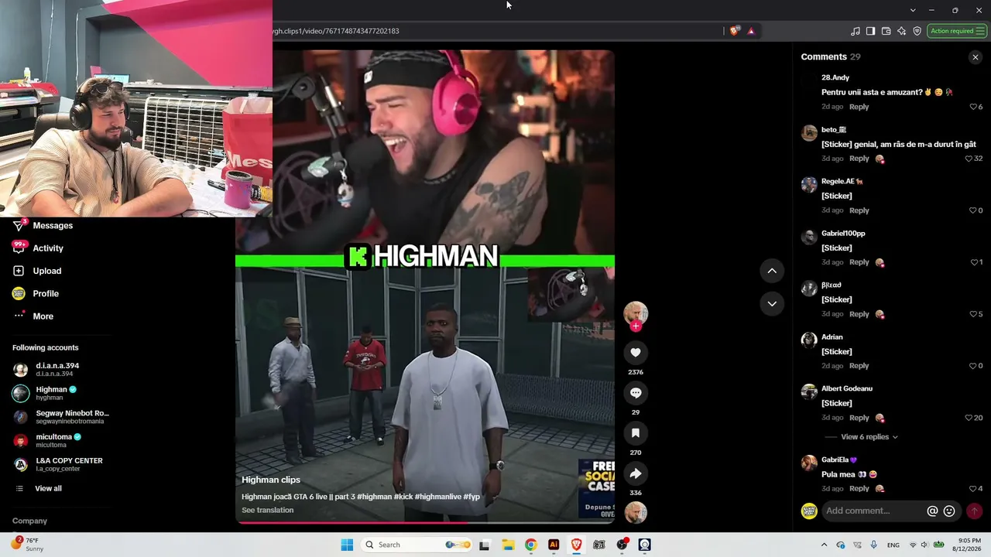Show hidden system tray icons
The height and width of the screenshot is (557, 991).
(824, 545)
